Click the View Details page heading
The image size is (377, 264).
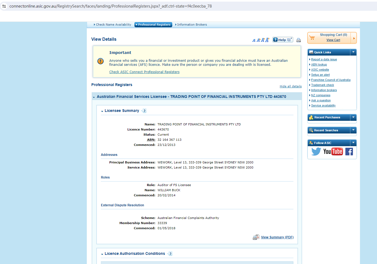(x=104, y=39)
